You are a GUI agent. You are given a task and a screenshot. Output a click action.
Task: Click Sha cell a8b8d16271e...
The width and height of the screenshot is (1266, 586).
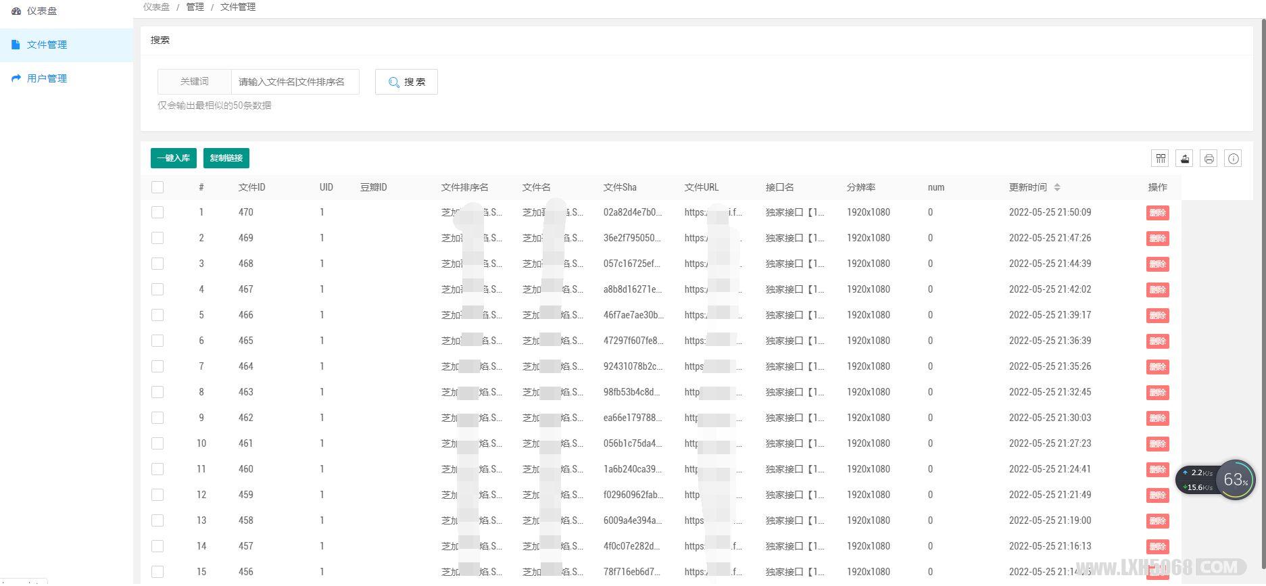point(633,289)
